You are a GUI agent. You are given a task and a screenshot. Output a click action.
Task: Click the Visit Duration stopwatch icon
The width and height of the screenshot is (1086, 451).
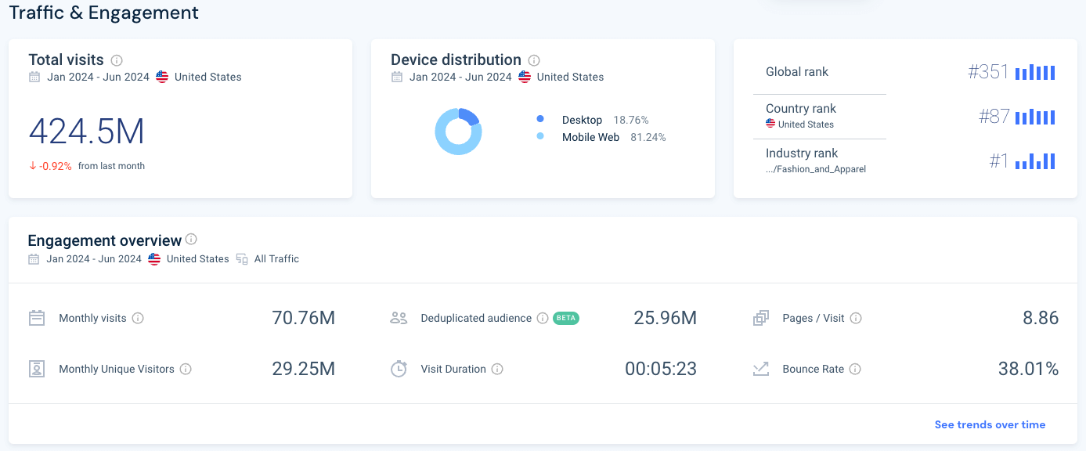(x=399, y=369)
